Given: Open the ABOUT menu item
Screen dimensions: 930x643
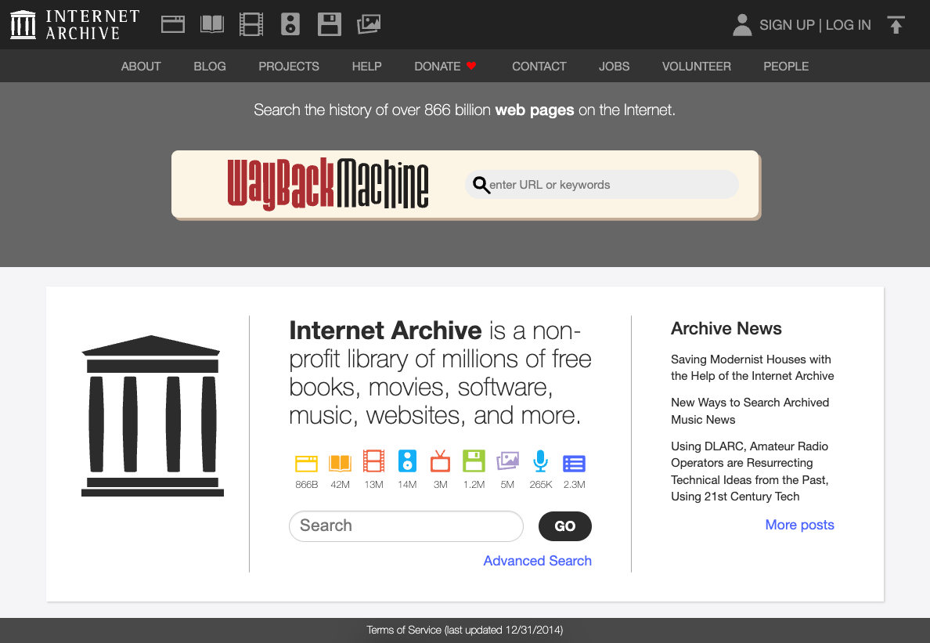Looking at the screenshot, I should point(141,67).
